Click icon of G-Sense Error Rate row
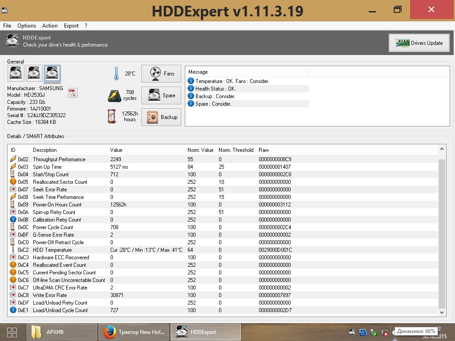The width and height of the screenshot is (455, 341). tap(13, 234)
